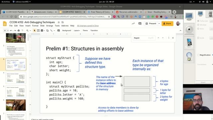Click the Insert image icon
Screen dimensions: 213x120
click(42, 30)
